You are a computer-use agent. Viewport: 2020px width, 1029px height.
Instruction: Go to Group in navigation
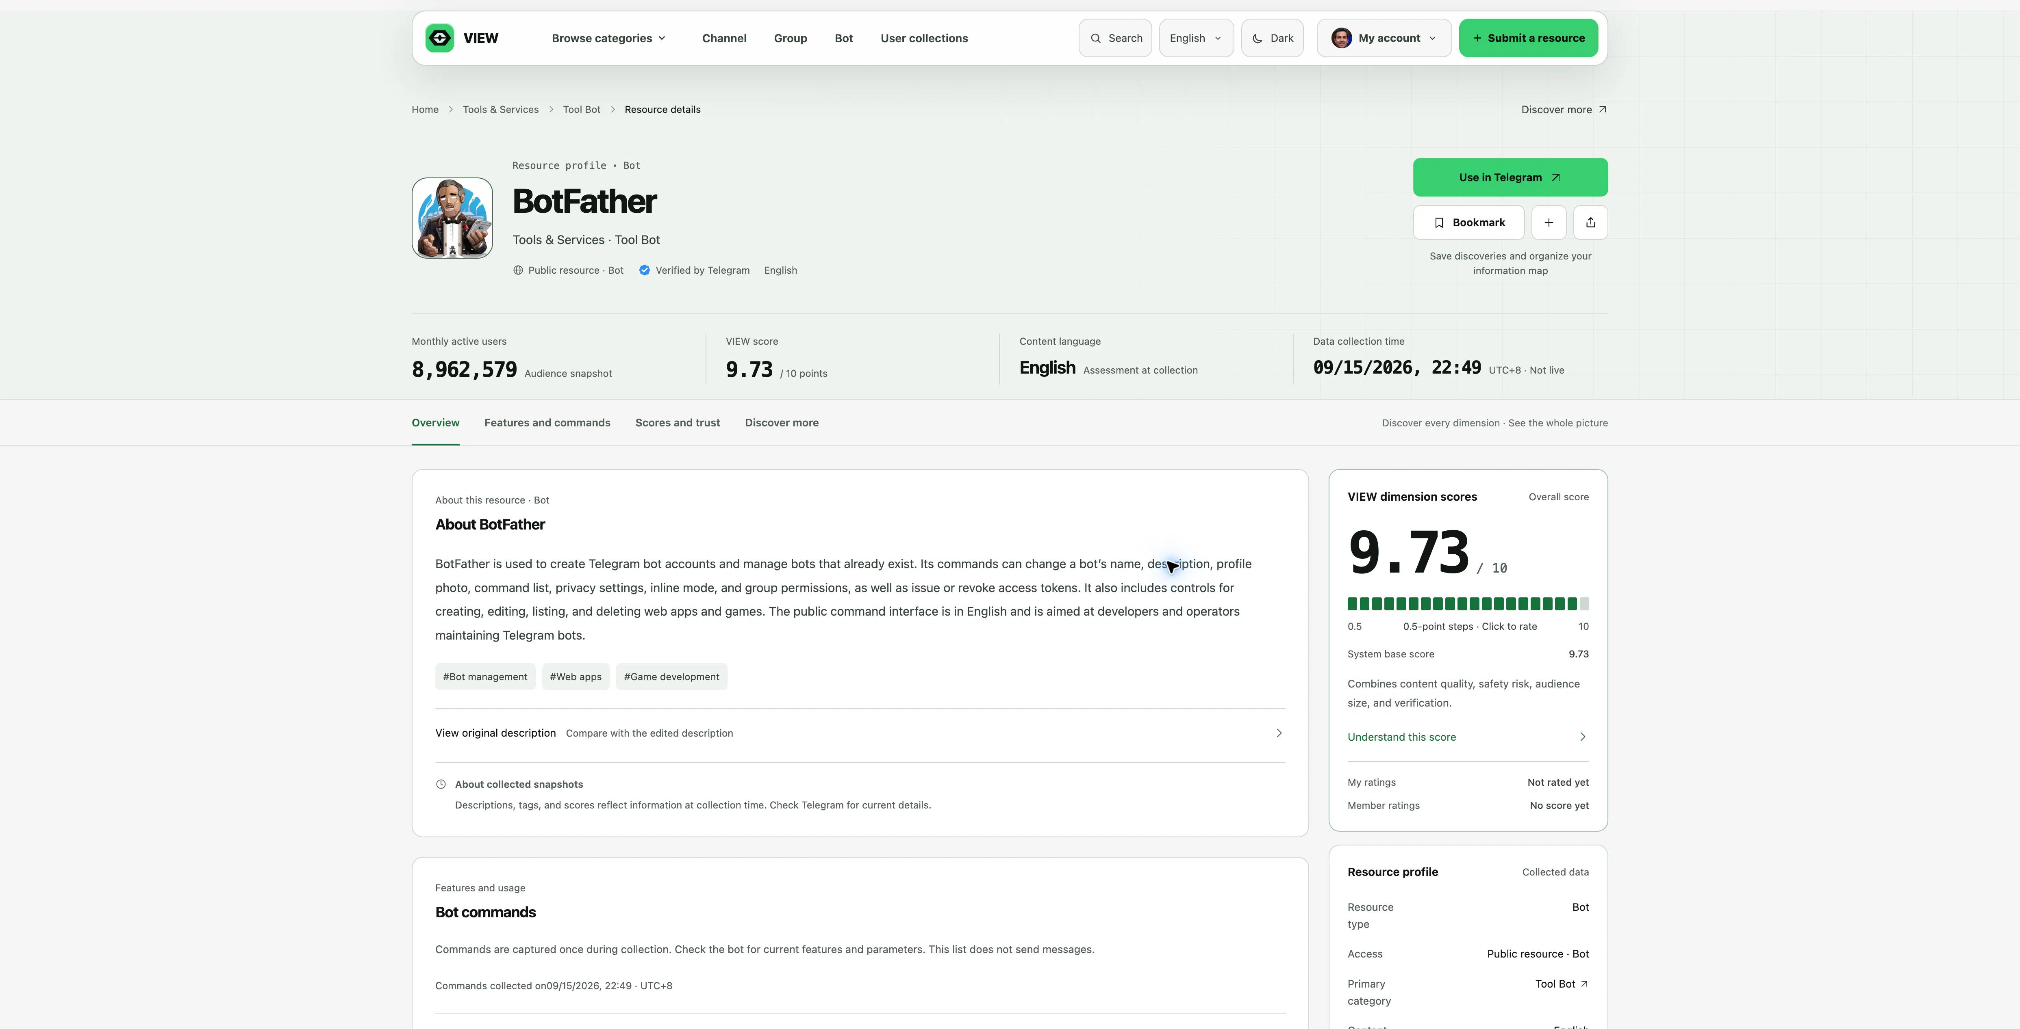pos(791,39)
